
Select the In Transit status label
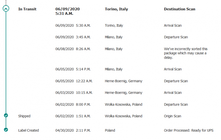[x=27, y=9]
